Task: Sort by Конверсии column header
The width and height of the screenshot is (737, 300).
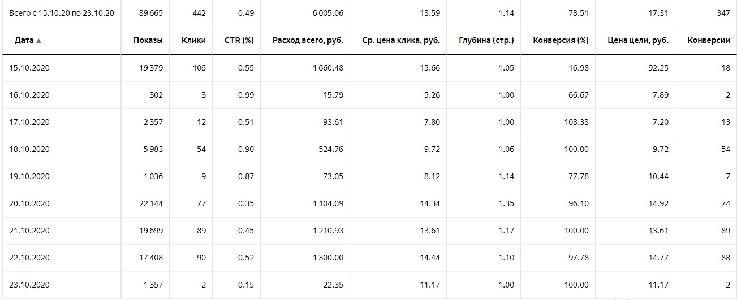Action: pyautogui.click(x=709, y=41)
